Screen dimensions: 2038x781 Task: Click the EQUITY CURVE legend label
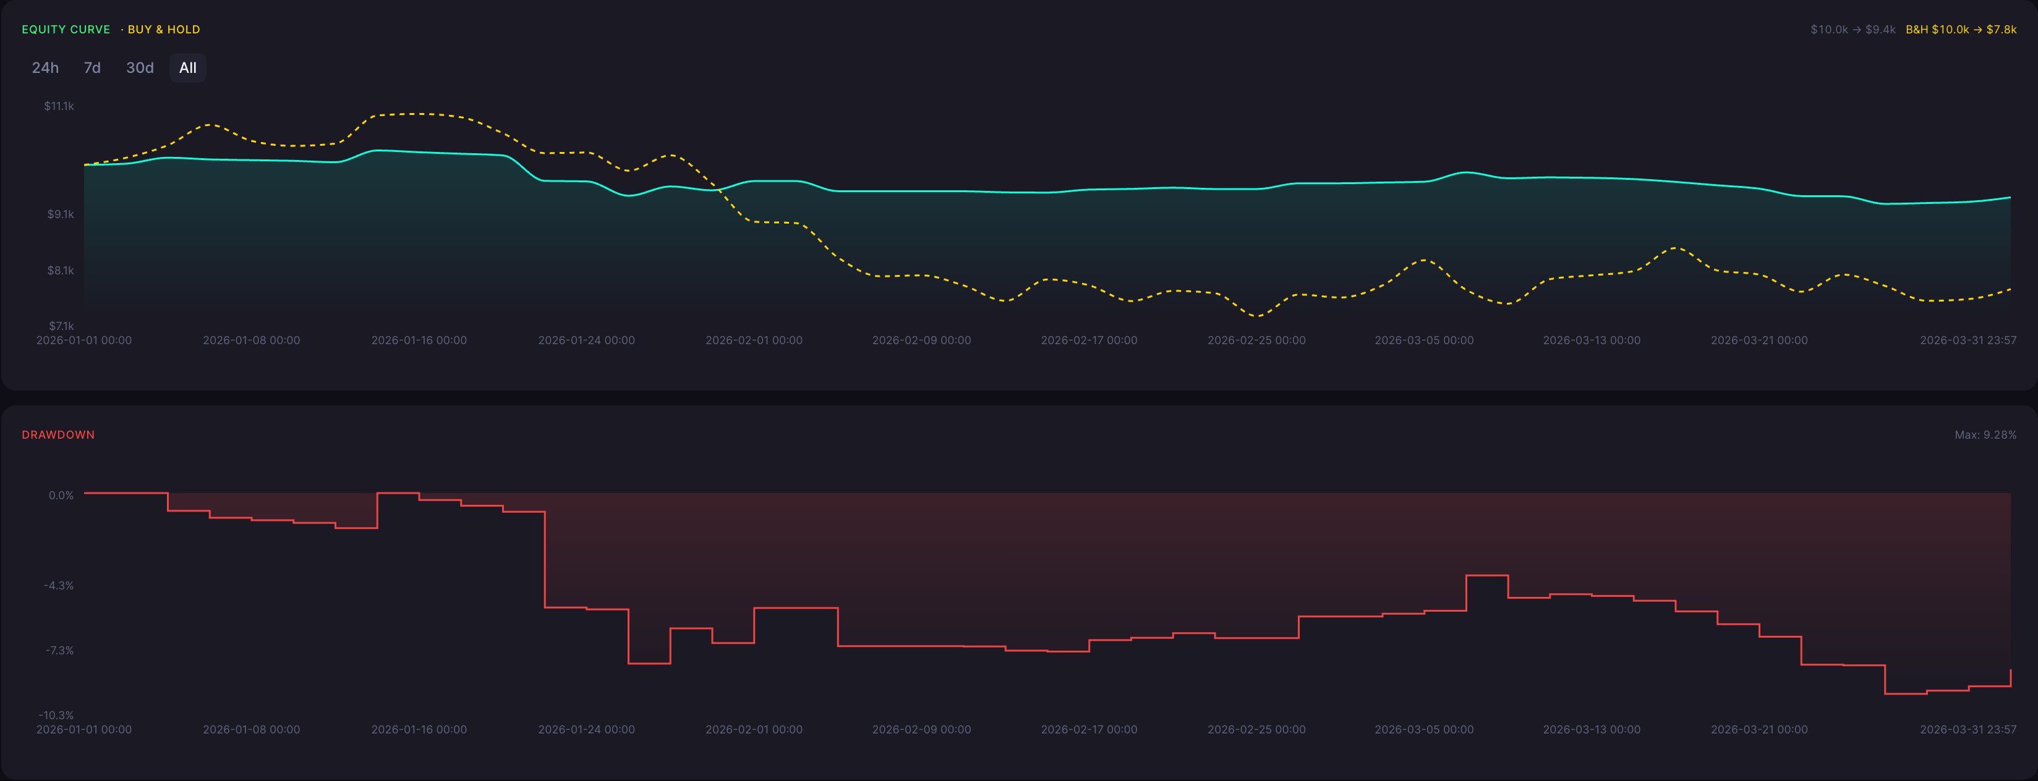(66, 29)
